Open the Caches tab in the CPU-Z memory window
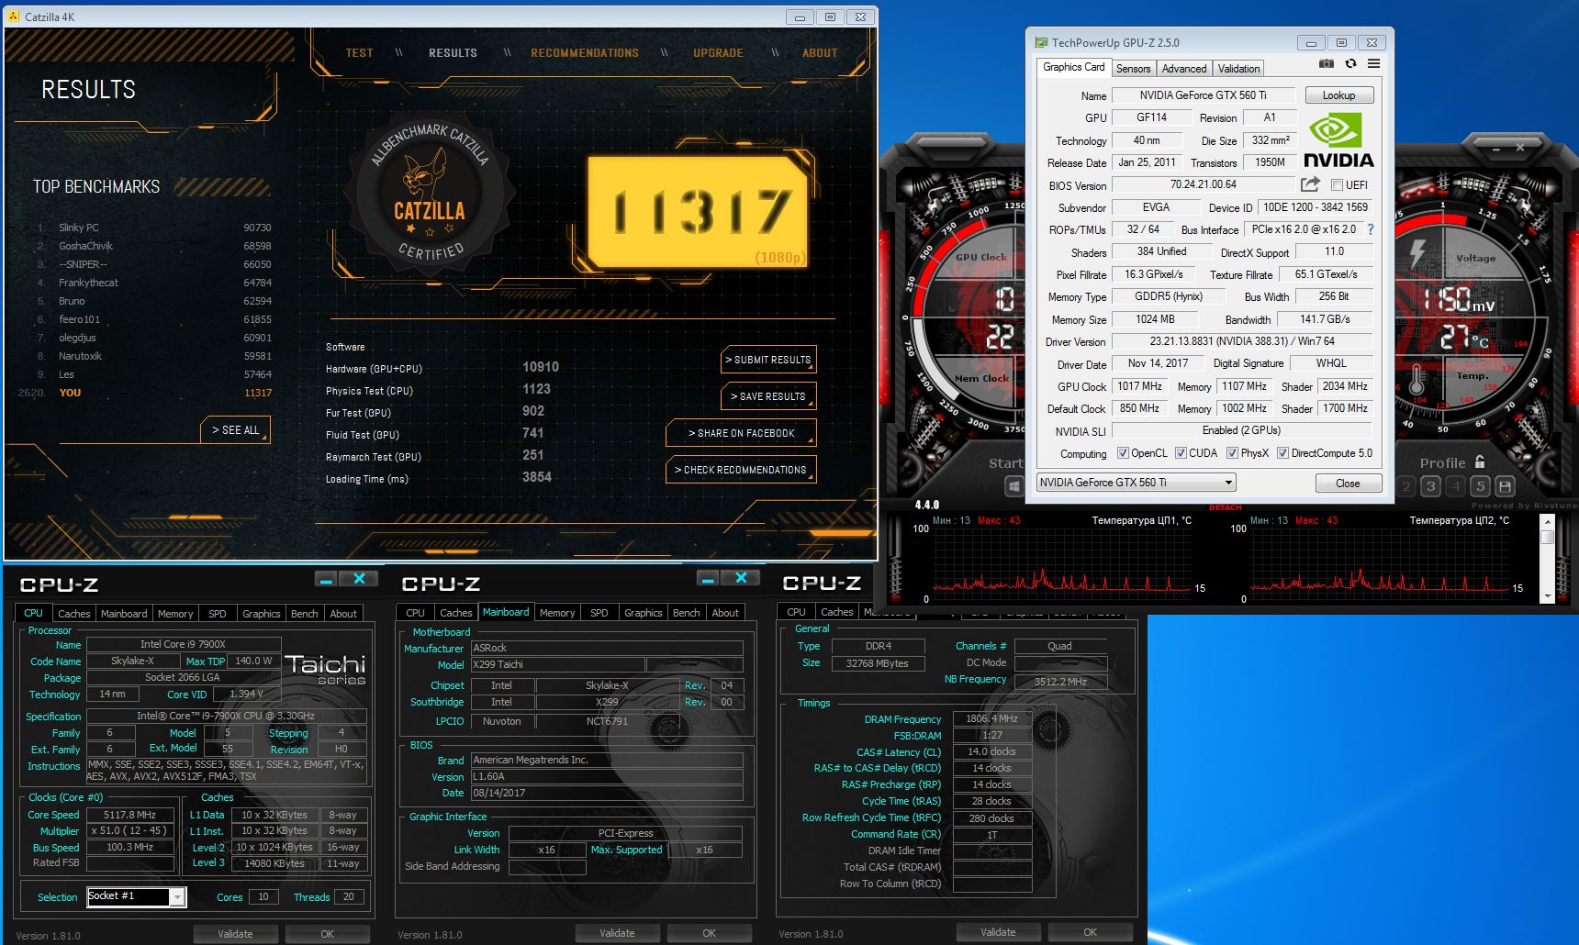 coord(836,612)
